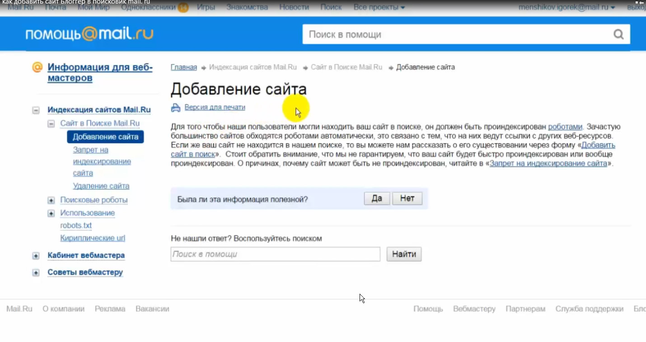Image resolution: width=646 pixels, height=342 pixels.
Task: Go to Игры in top bar
Action: tap(206, 7)
